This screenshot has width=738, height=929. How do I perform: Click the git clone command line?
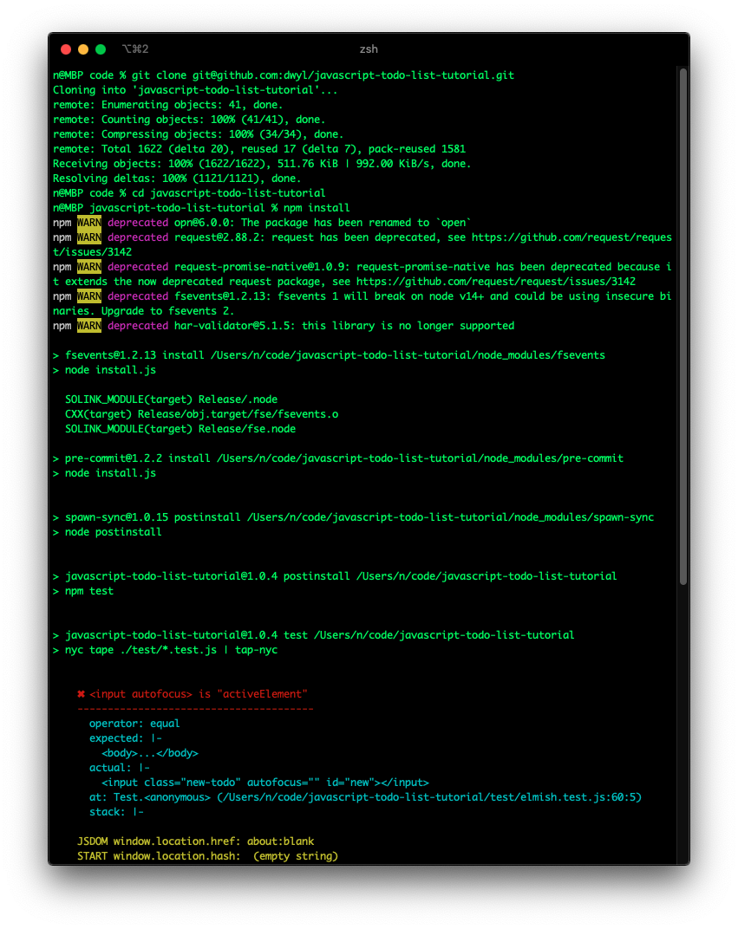(284, 75)
